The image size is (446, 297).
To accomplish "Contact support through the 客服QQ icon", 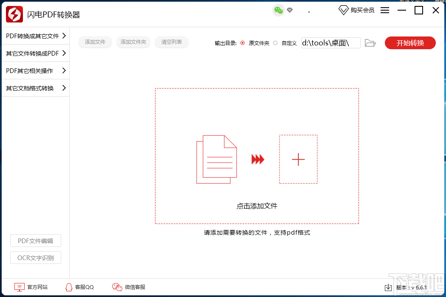I will click(x=68, y=287).
